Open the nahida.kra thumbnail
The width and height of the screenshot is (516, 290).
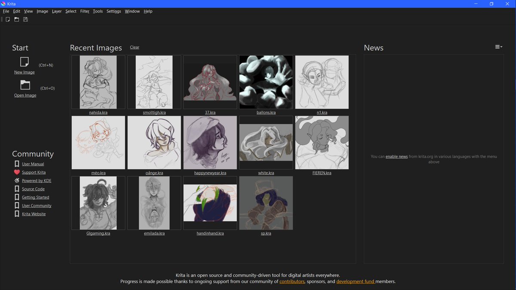98,82
